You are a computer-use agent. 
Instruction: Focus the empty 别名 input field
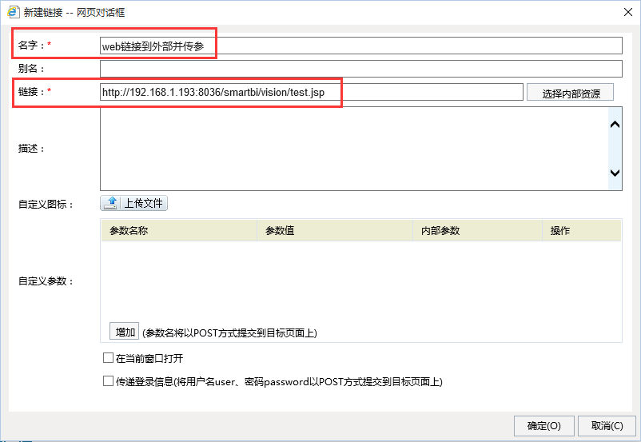point(361,69)
